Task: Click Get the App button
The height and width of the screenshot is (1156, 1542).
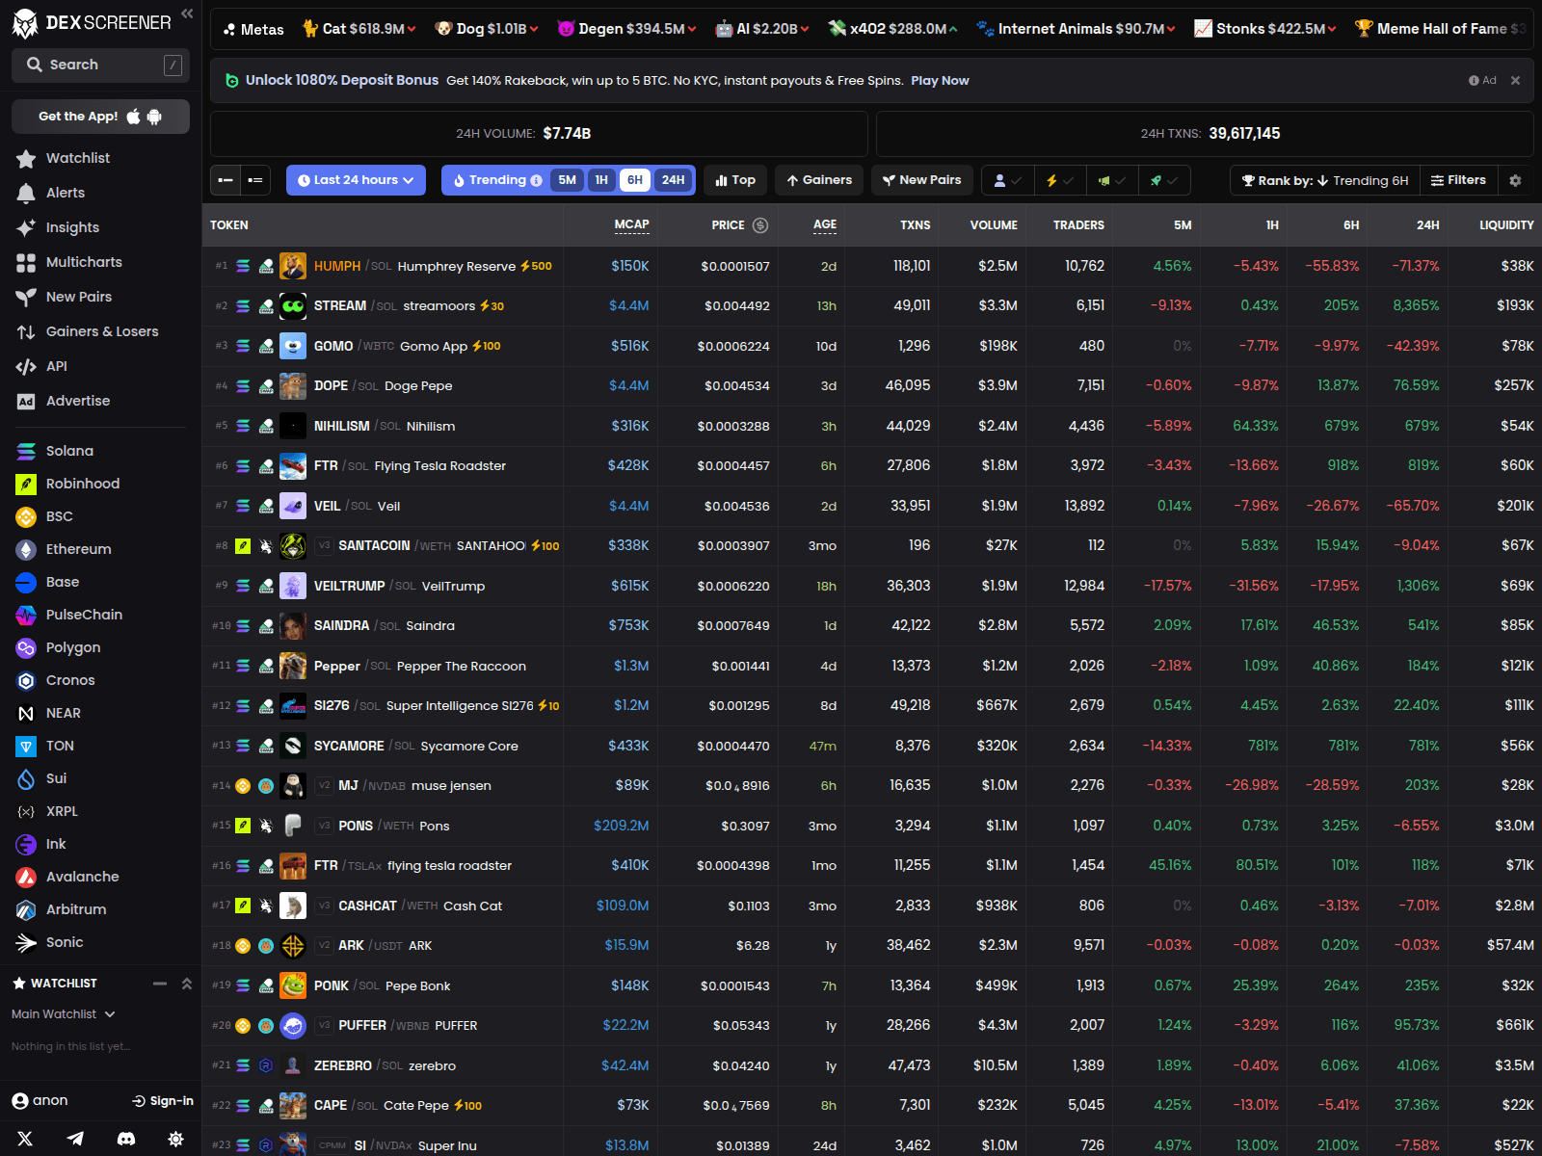Action: [x=100, y=117]
